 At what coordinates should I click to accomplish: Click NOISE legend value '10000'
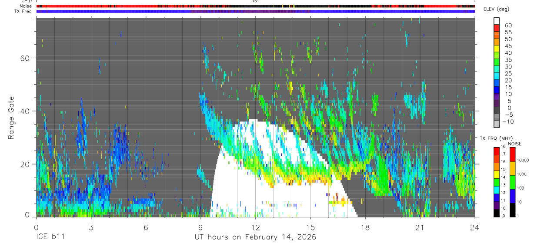[523, 160]
